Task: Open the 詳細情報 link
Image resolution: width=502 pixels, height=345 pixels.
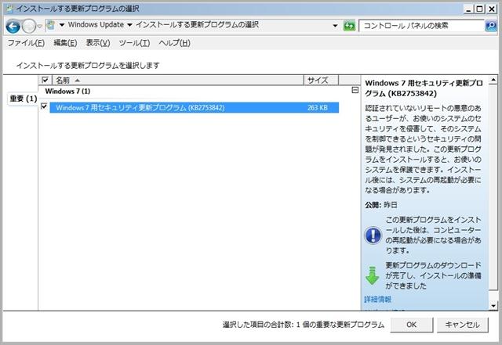Action: (378, 300)
